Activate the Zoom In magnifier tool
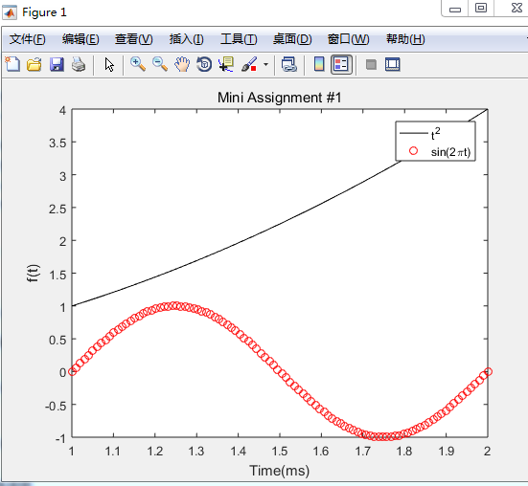 pyautogui.click(x=138, y=64)
